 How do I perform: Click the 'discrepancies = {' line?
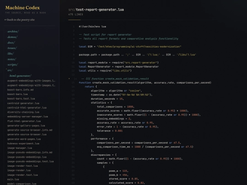point(104,155)
